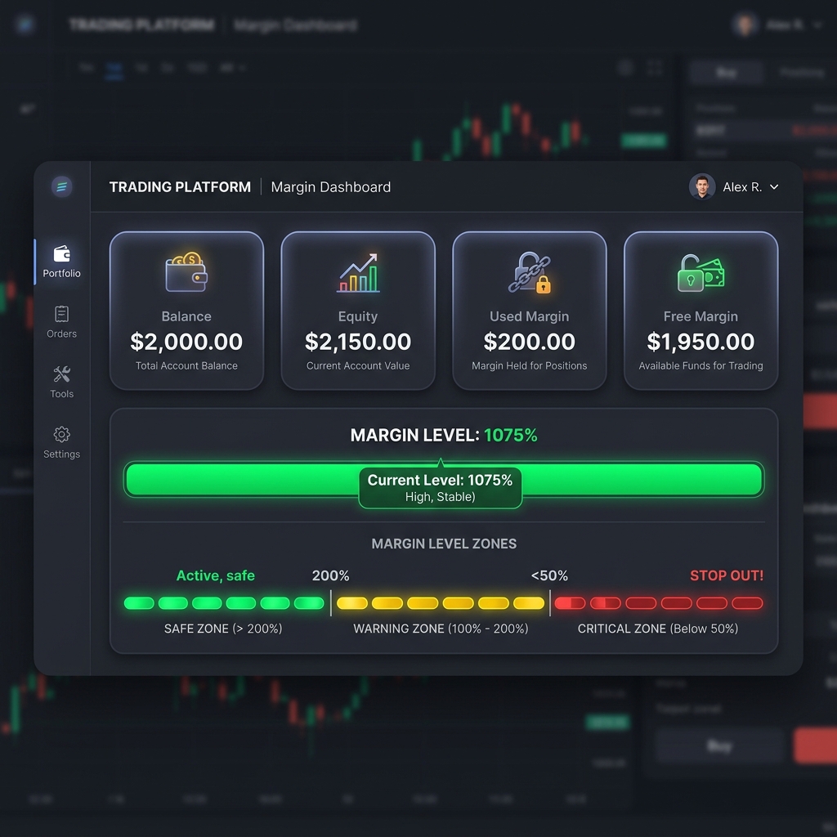The image size is (837, 837).
Task: Click the Available Funds for Trading caption
Action: click(700, 365)
